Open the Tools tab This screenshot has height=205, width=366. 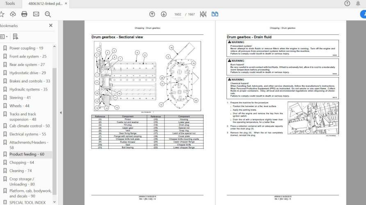[x=10, y=4]
